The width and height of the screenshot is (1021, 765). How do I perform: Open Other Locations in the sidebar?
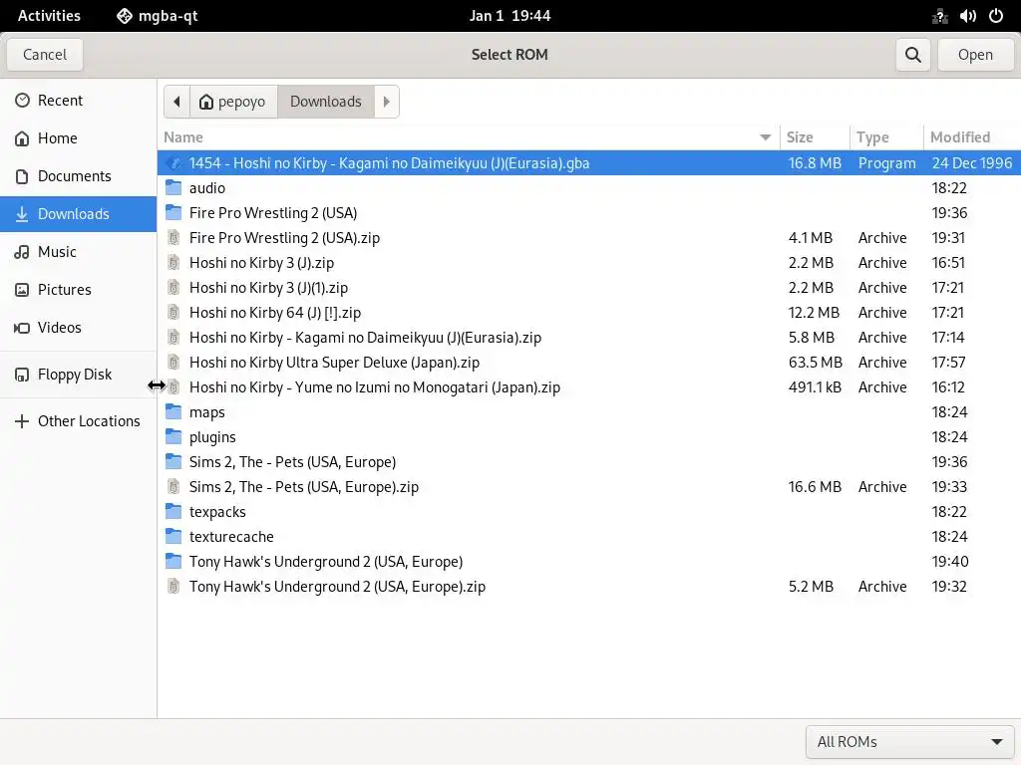78,421
